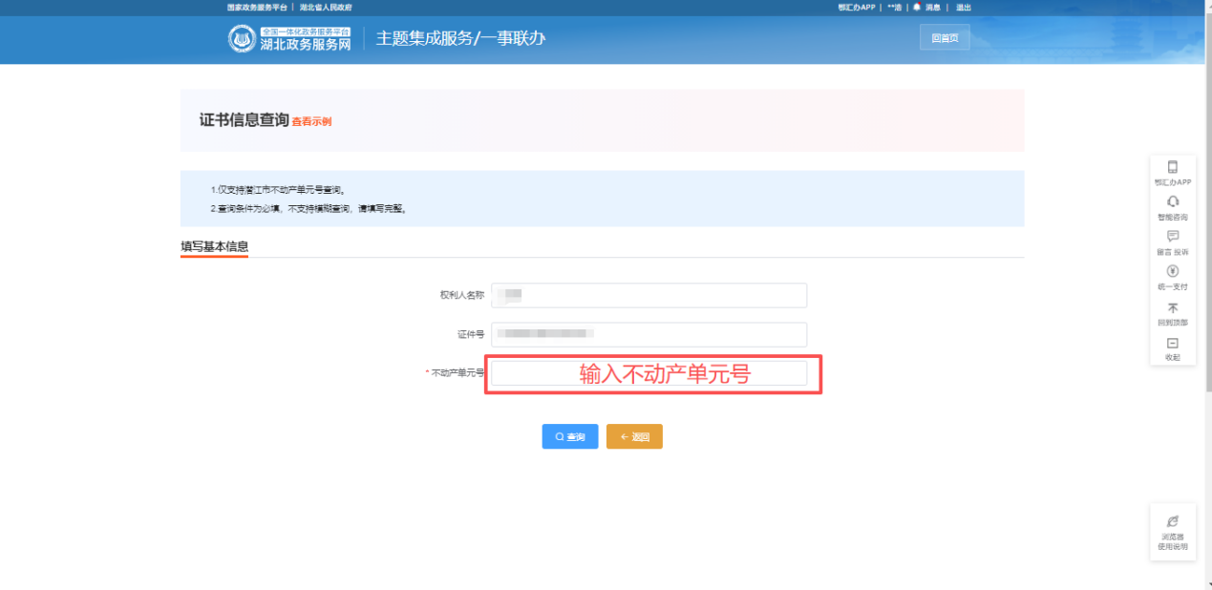Click the 湖北政务服务网 logo emblem

click(x=243, y=39)
